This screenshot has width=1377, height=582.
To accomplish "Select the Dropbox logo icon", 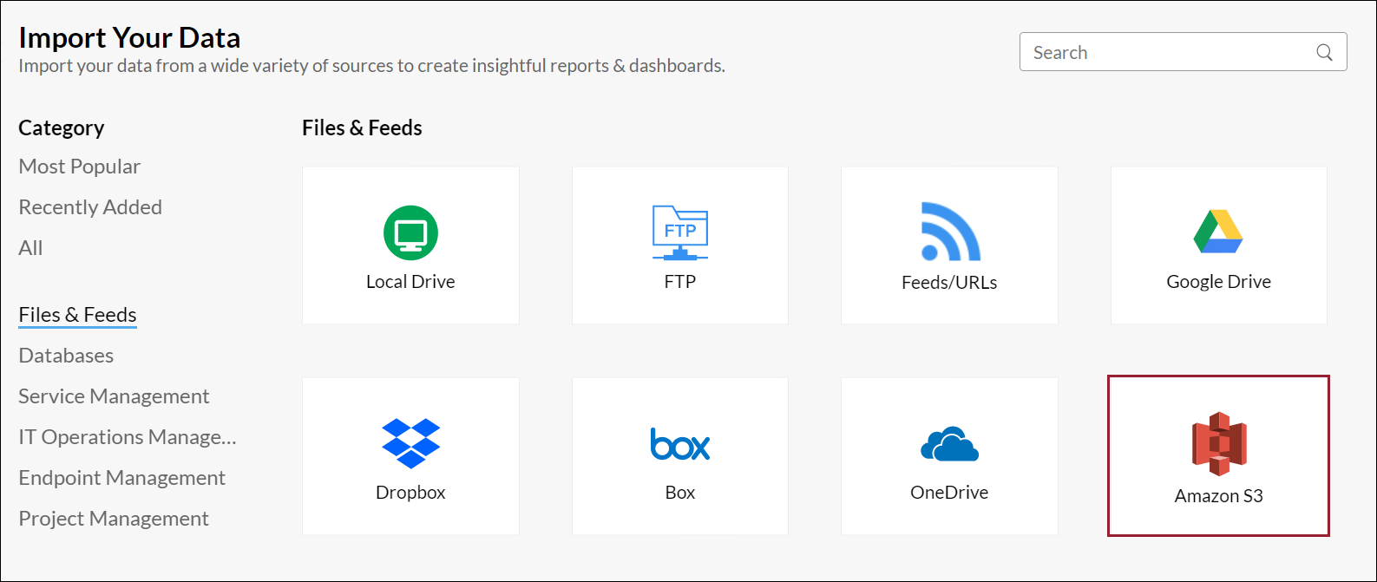I will coord(410,443).
